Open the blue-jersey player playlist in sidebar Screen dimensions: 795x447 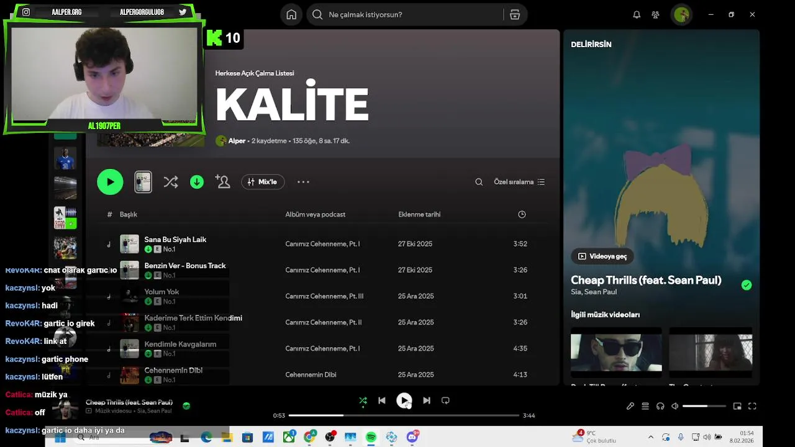pos(65,158)
